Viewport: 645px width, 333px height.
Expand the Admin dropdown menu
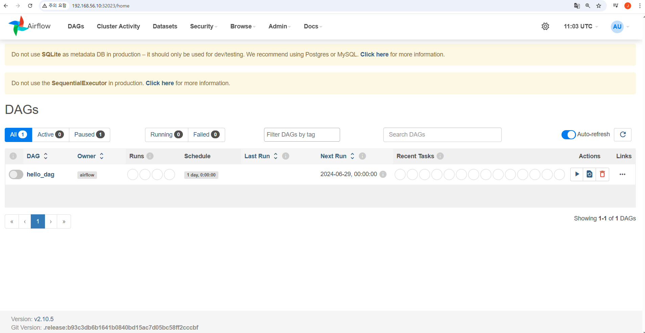click(x=280, y=26)
